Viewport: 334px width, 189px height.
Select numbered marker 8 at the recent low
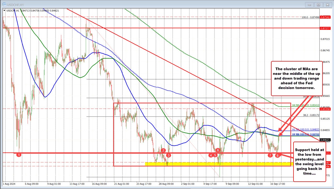278,155
